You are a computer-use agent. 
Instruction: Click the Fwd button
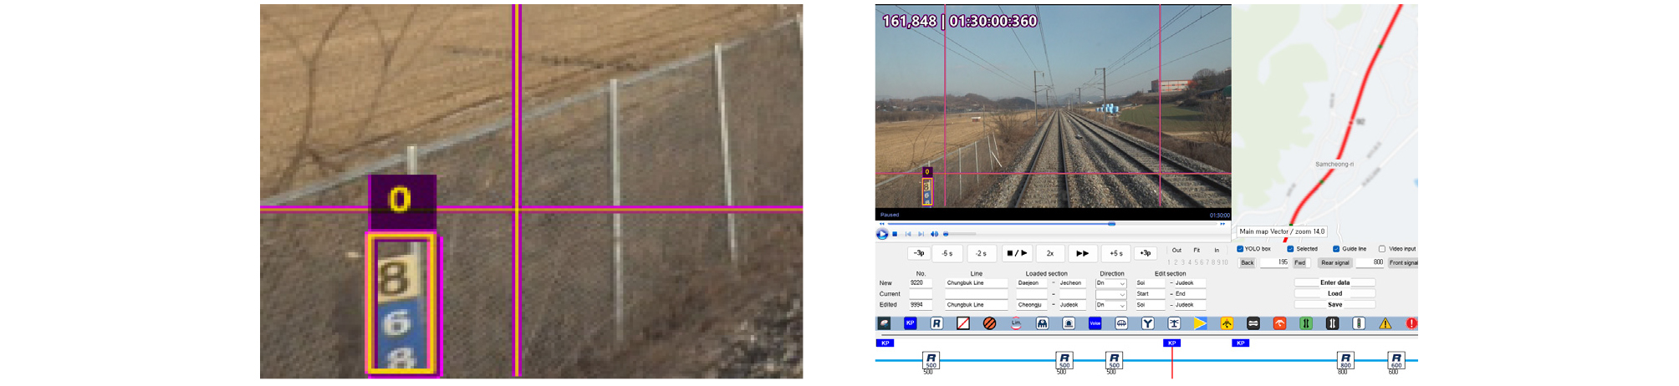tap(1300, 263)
